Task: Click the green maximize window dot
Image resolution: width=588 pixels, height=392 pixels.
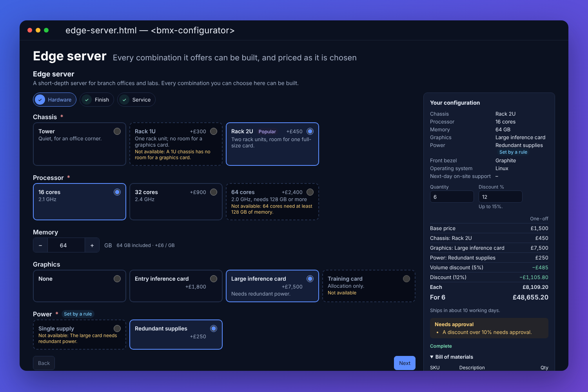Action: (x=46, y=30)
